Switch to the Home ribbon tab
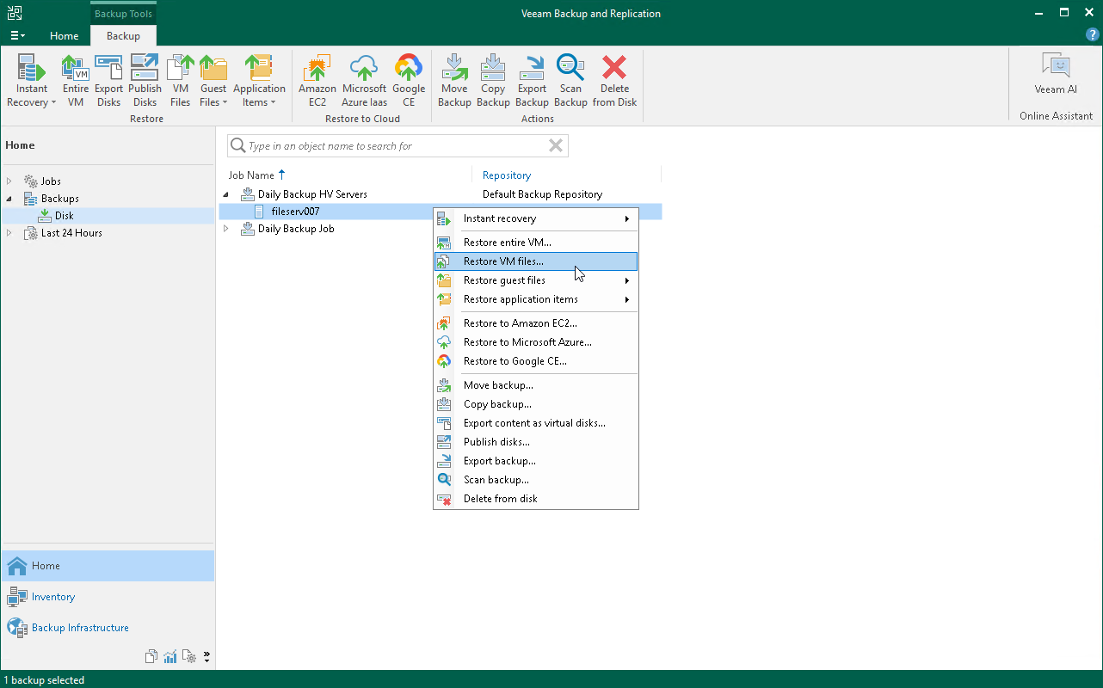This screenshot has width=1103, height=688. (65, 36)
